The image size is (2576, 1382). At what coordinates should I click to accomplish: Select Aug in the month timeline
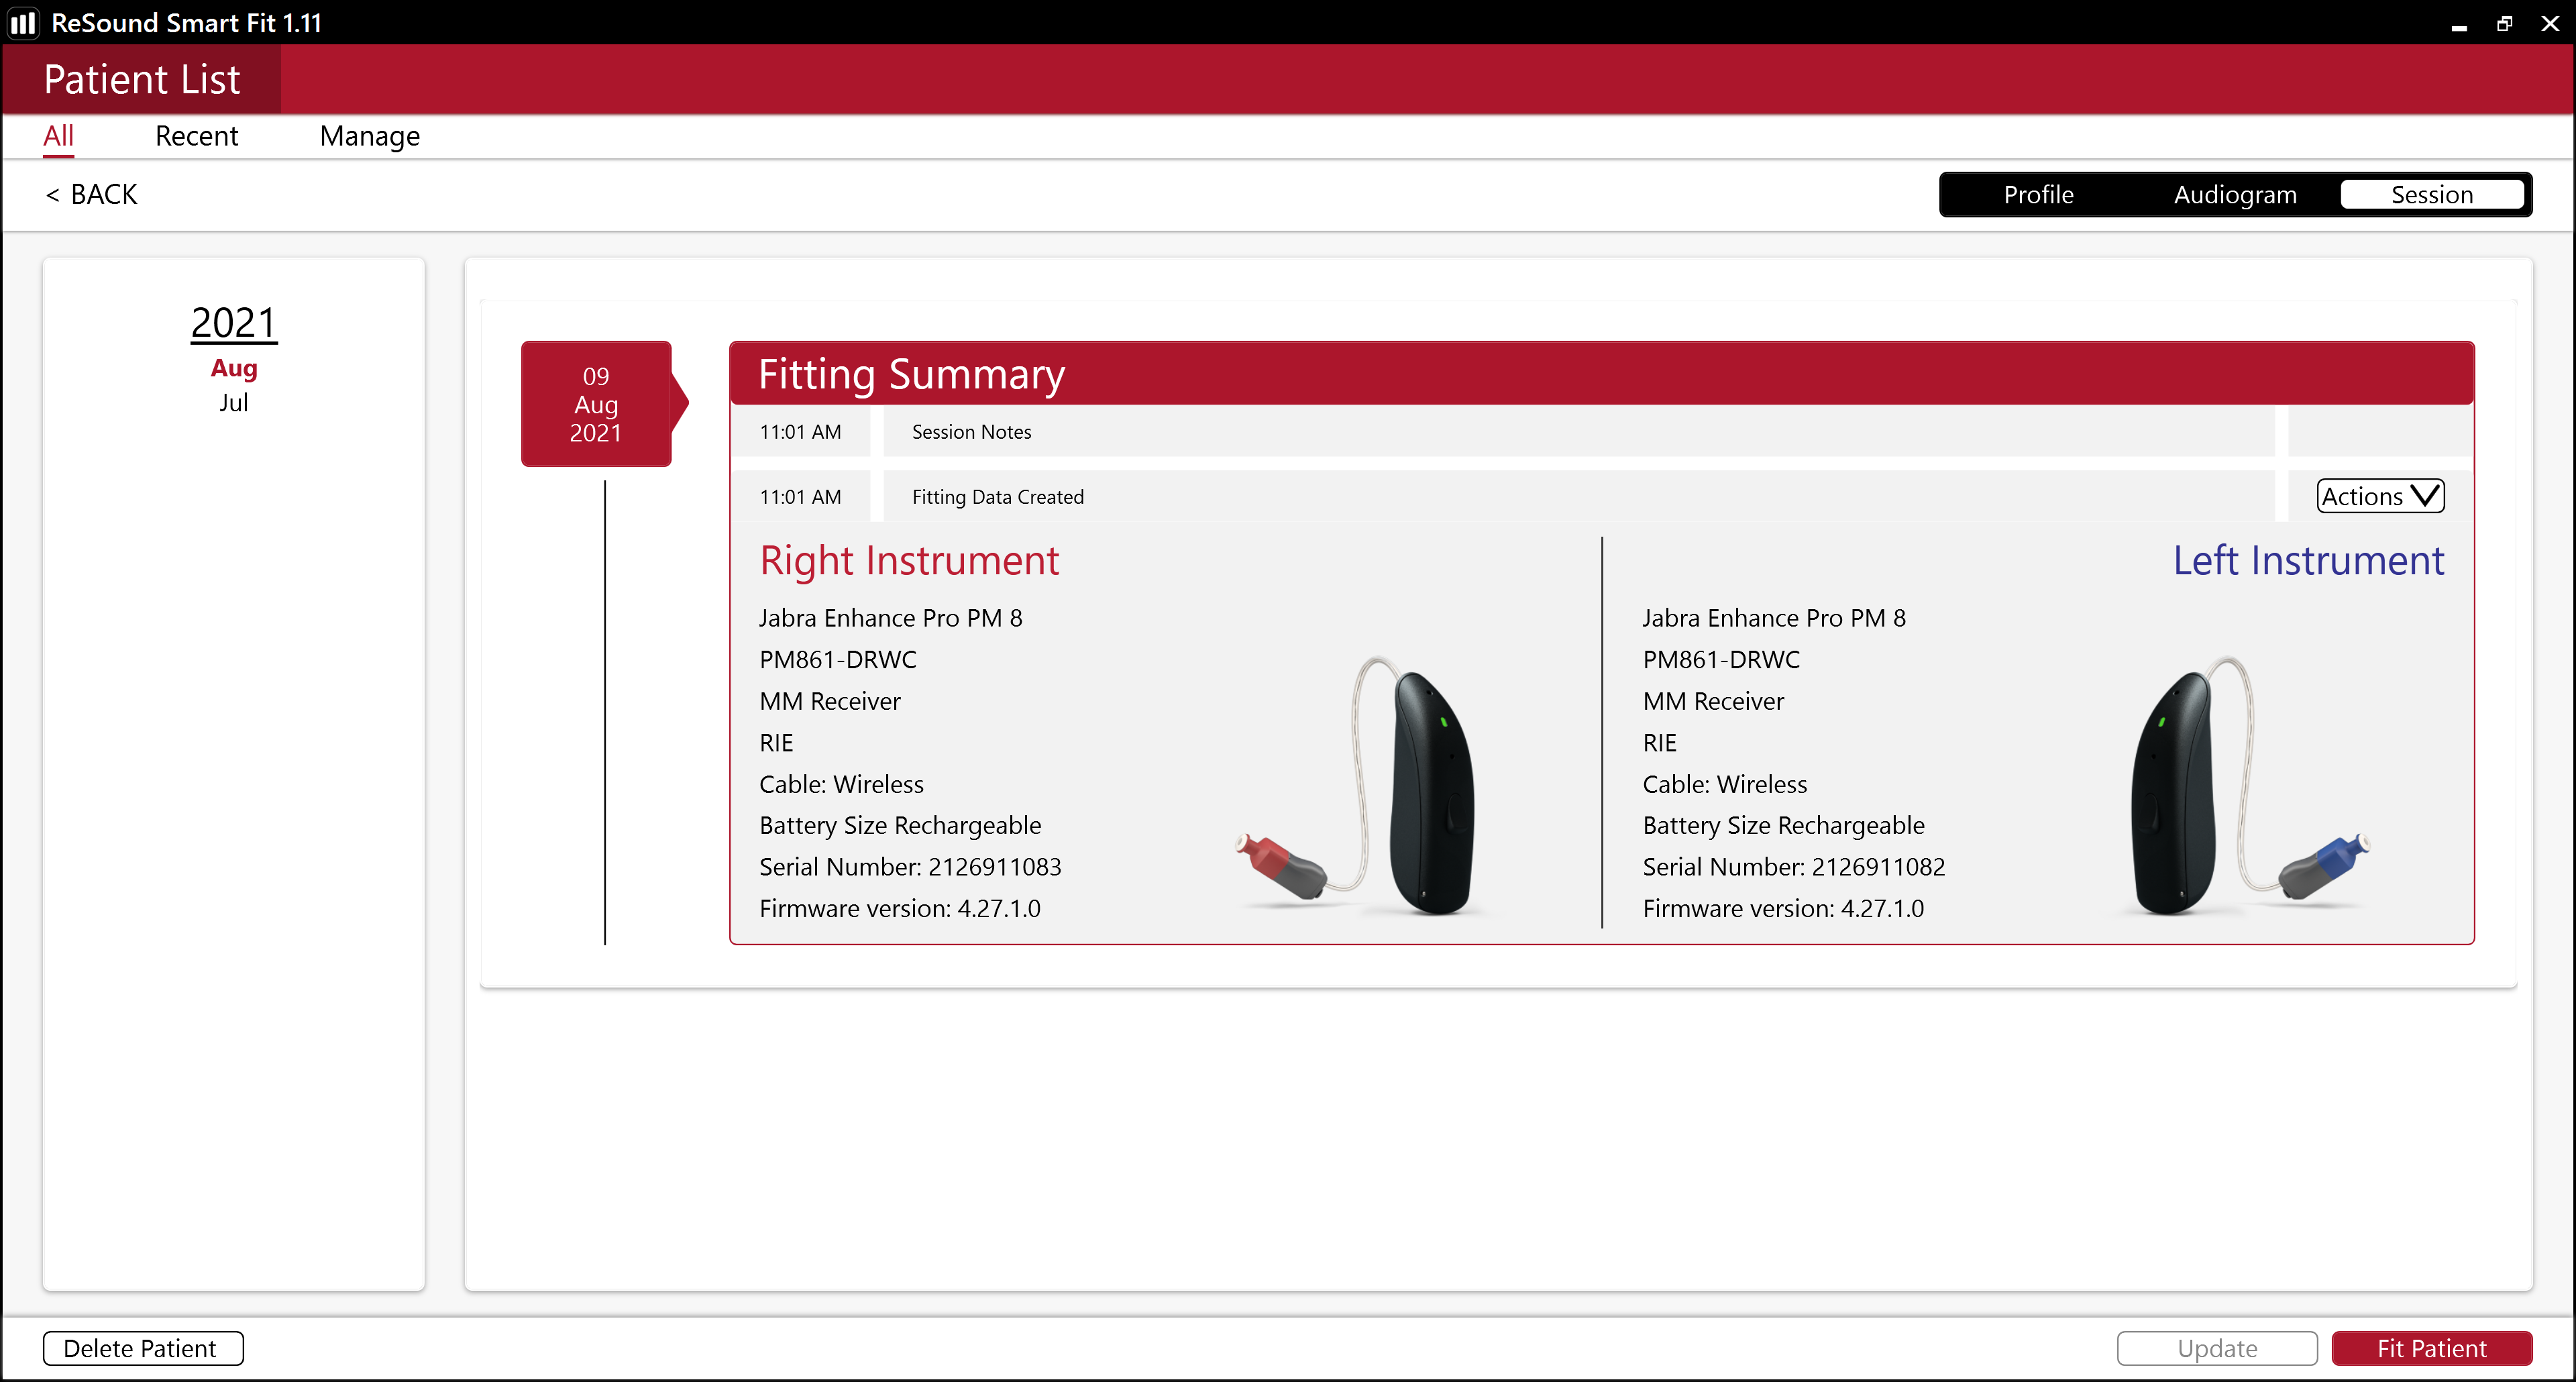point(234,368)
